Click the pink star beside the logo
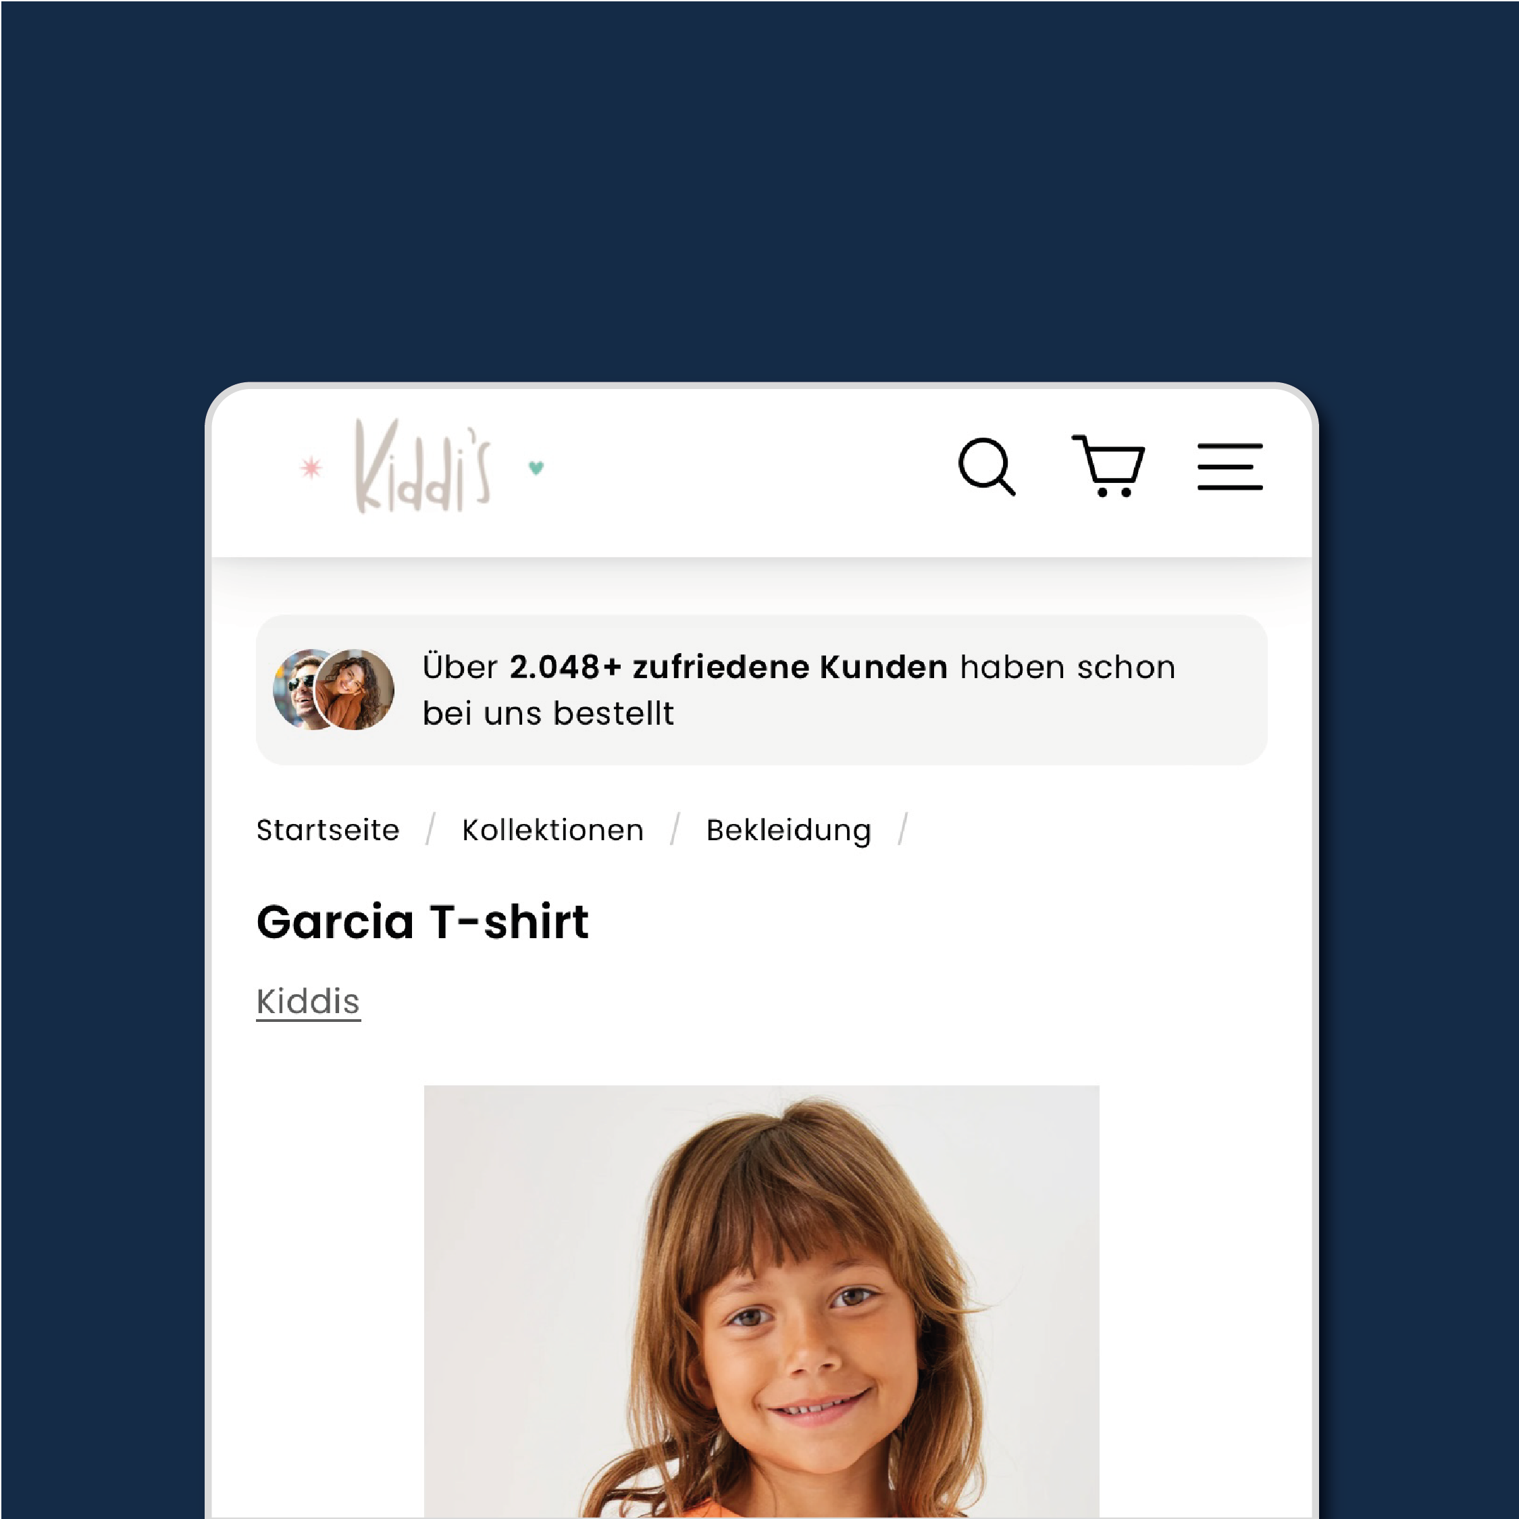Screen dimensions: 1519x1519 click(x=311, y=468)
